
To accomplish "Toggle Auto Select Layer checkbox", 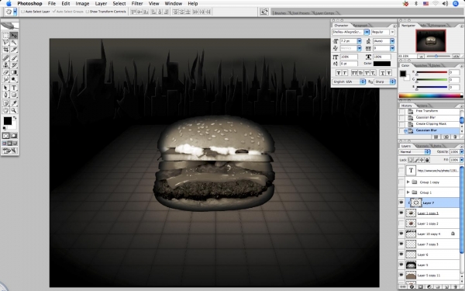I will tap(22, 12).
